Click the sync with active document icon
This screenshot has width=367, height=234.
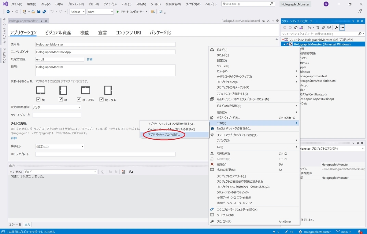point(318,27)
